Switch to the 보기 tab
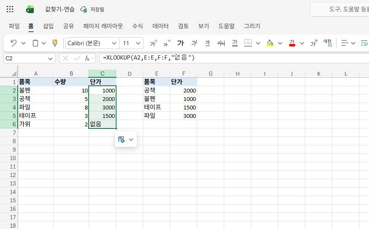This screenshot has width=369, height=229. 203,26
